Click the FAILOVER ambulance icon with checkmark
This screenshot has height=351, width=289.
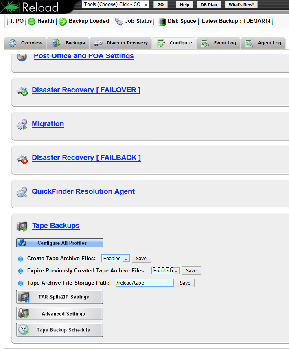[x=22, y=91]
